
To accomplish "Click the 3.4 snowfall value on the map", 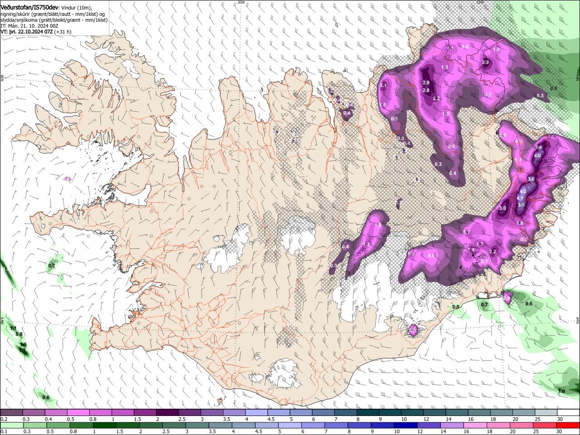I will point(538,147).
